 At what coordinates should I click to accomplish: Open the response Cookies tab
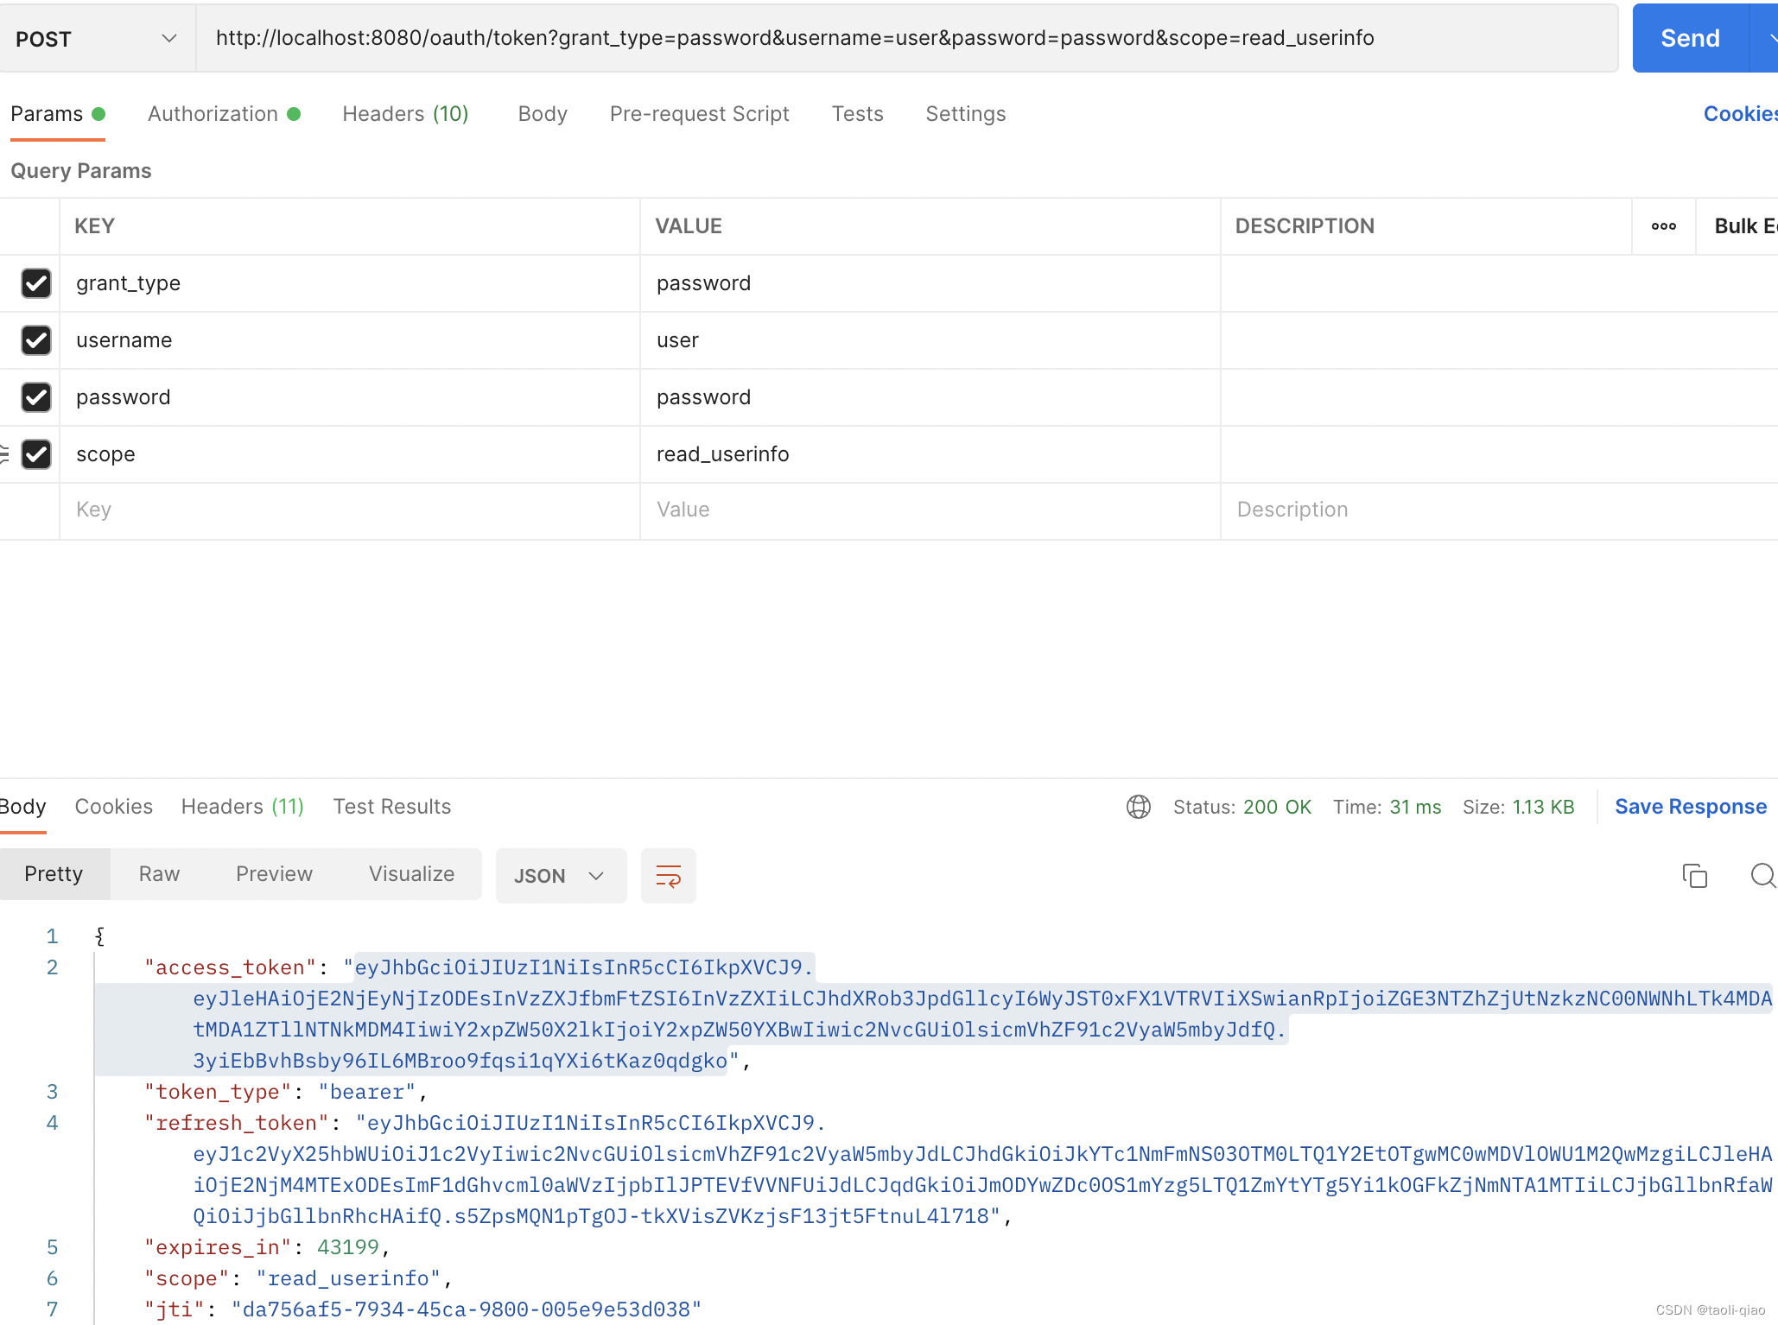pyautogui.click(x=113, y=807)
